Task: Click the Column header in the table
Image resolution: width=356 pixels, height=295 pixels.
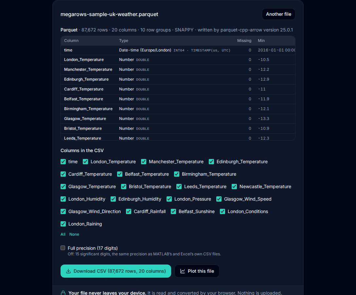Action: coord(71,41)
